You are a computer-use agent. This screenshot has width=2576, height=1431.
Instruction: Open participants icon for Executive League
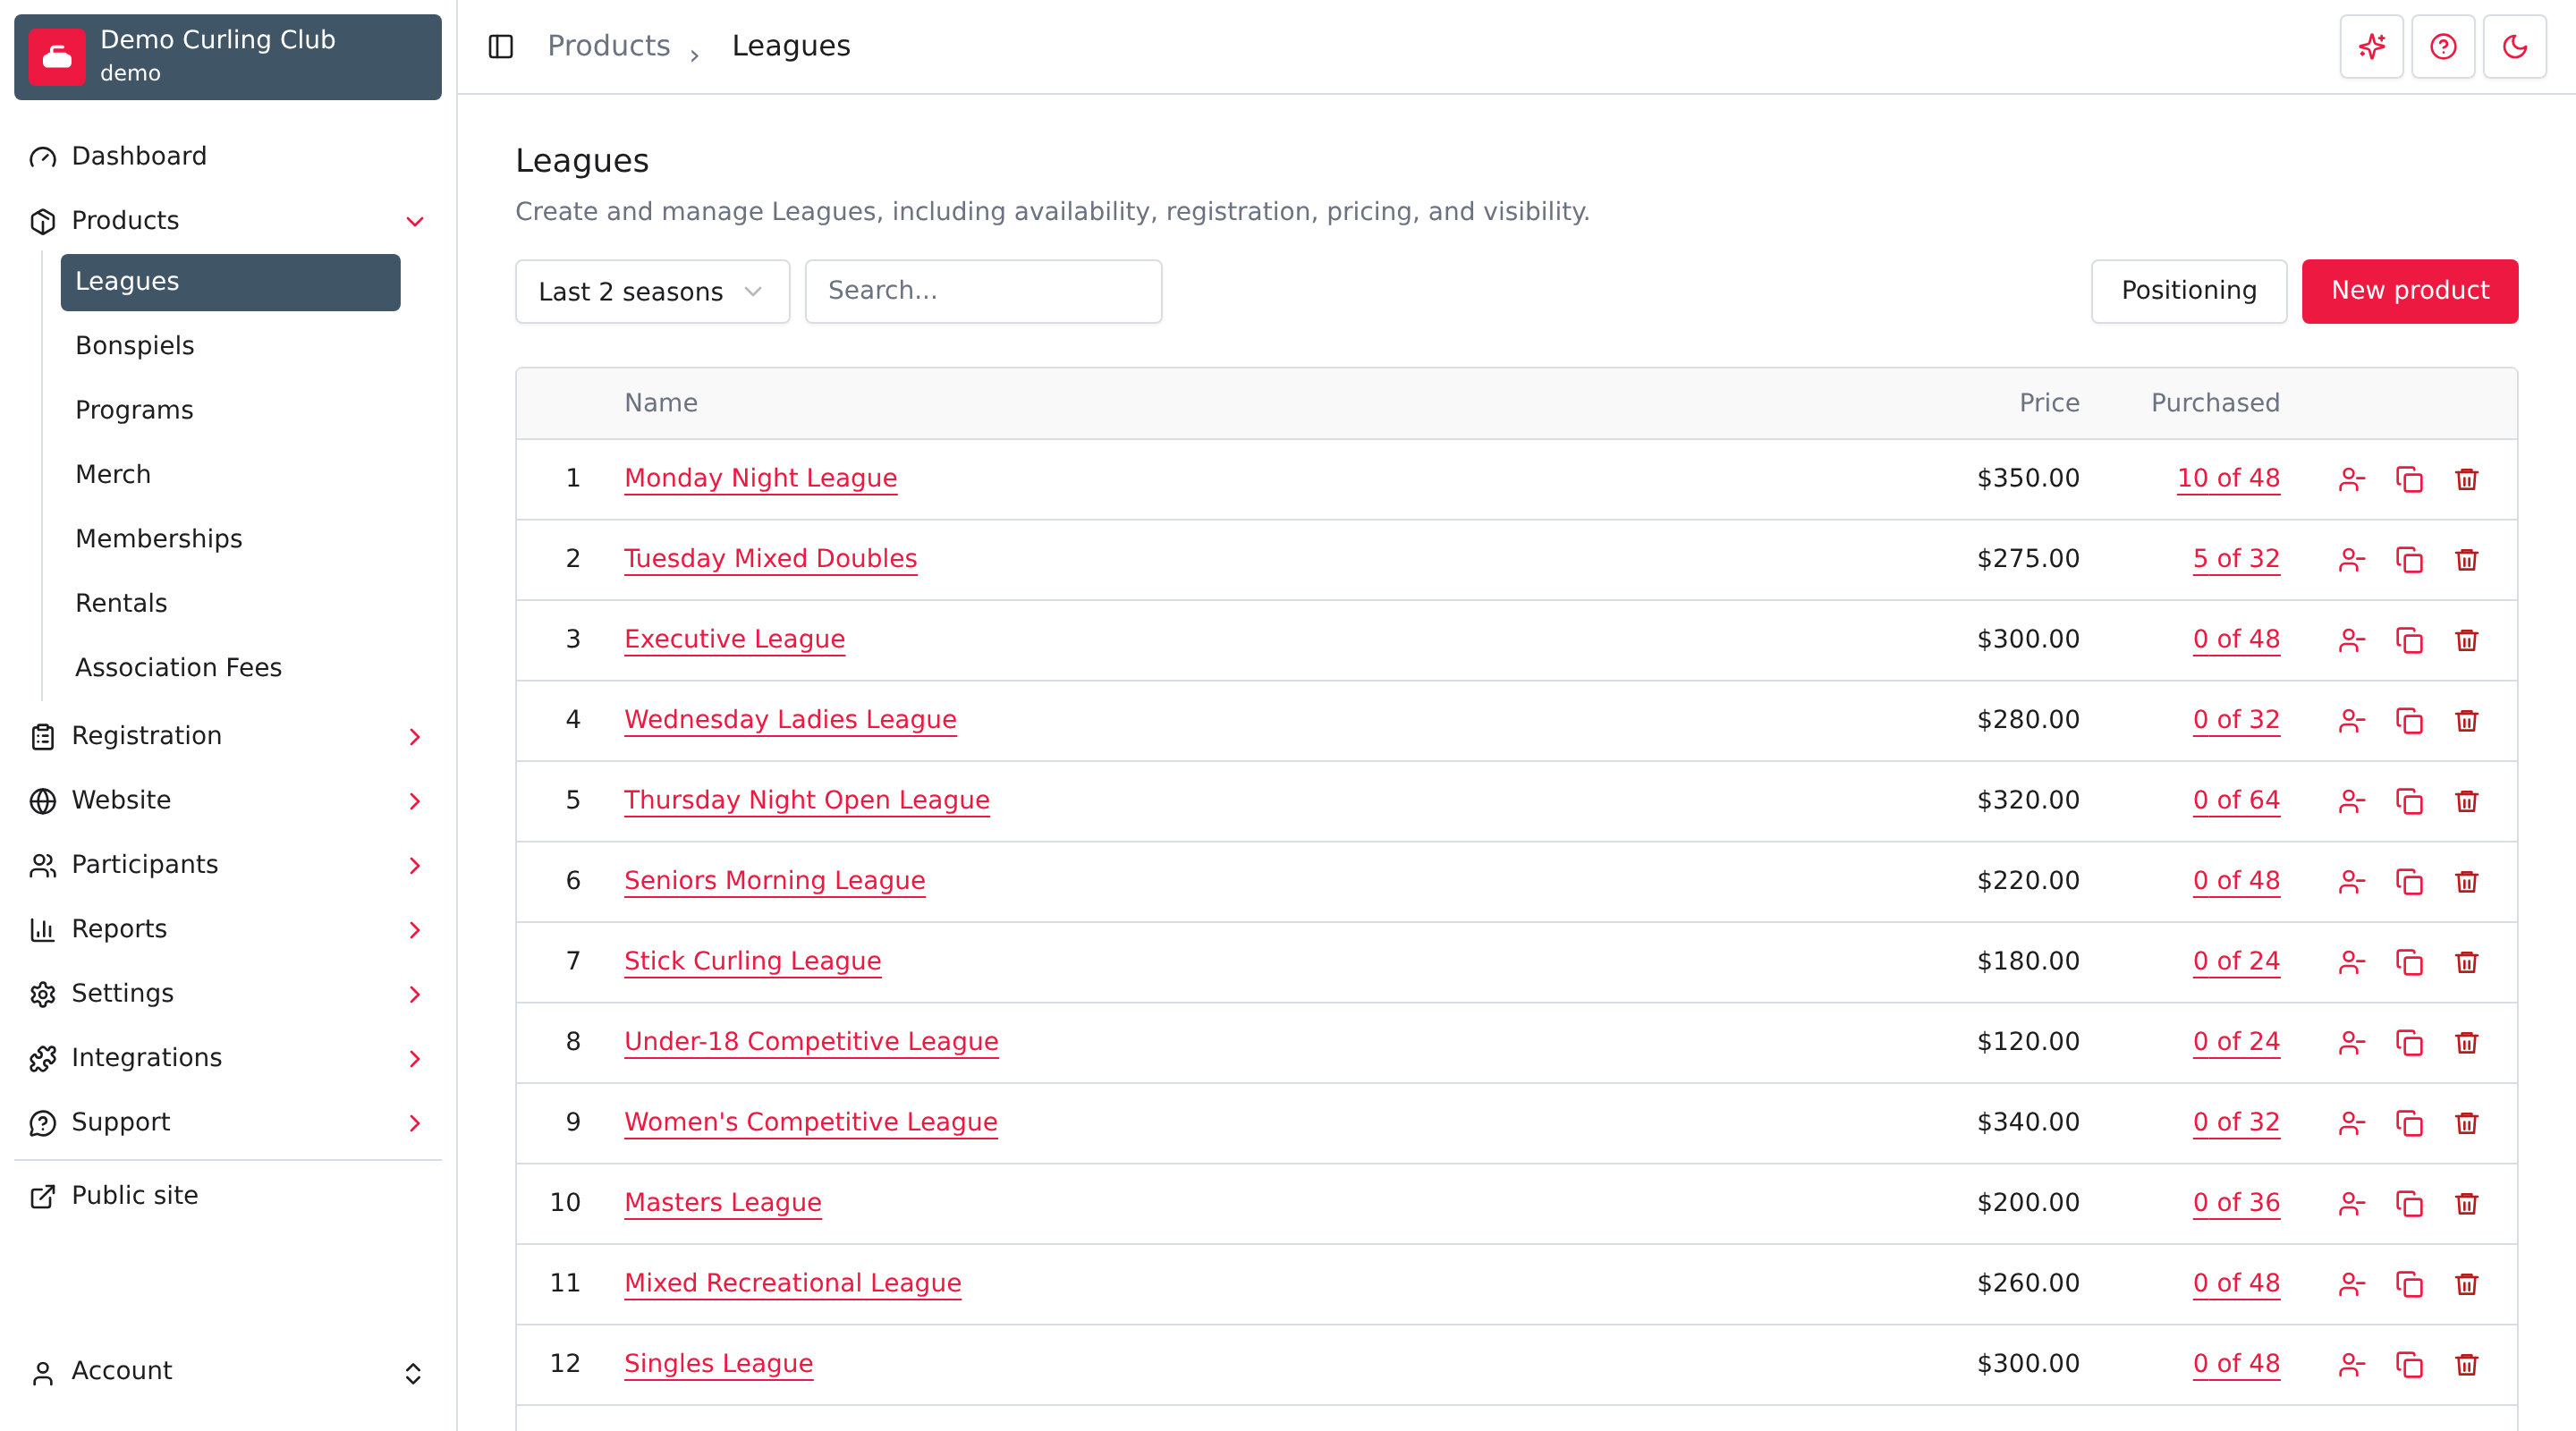(2351, 640)
